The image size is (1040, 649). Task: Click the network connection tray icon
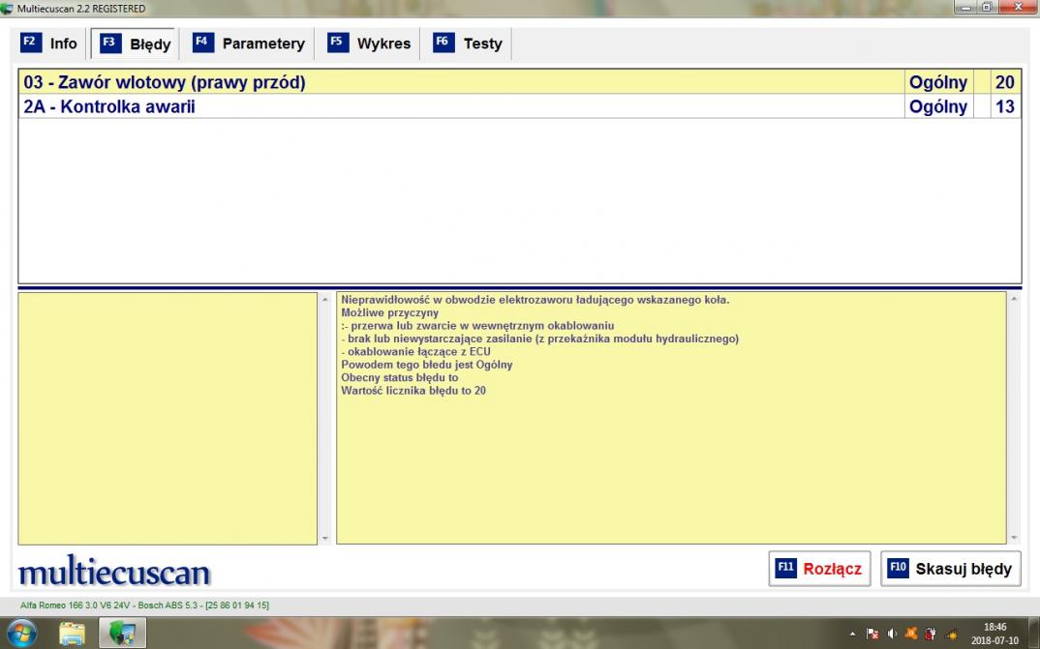coord(951,634)
